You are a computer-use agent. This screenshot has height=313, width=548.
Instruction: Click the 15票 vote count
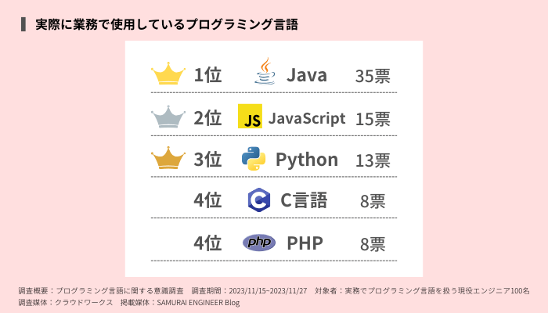pyautogui.click(x=373, y=119)
